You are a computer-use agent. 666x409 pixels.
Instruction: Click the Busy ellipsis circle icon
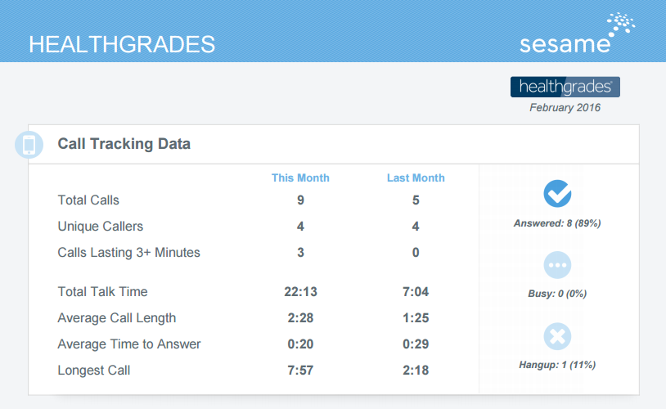[x=557, y=265]
